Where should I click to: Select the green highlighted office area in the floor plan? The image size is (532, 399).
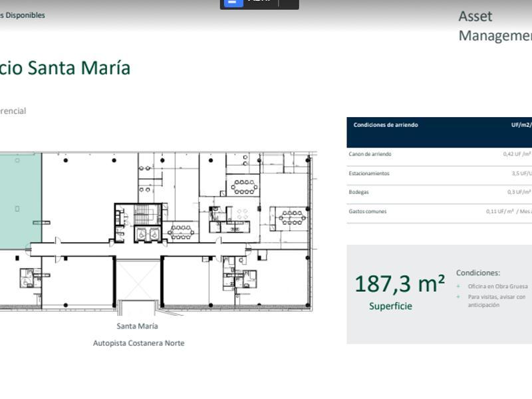pyautogui.click(x=21, y=201)
